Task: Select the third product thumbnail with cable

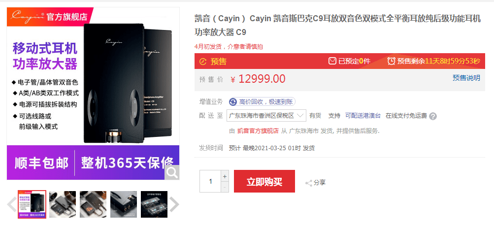Action: pyautogui.click(x=93, y=204)
